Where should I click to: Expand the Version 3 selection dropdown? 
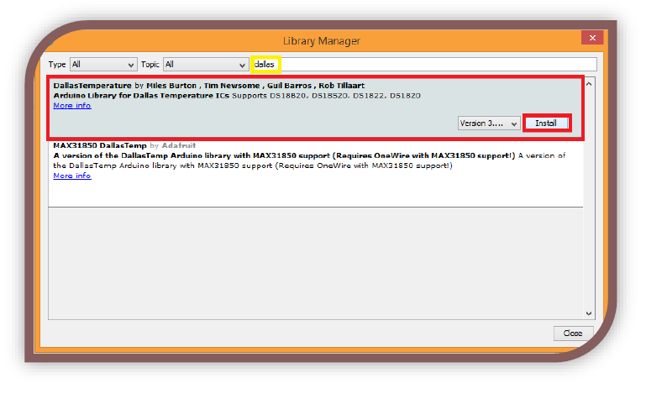(489, 123)
